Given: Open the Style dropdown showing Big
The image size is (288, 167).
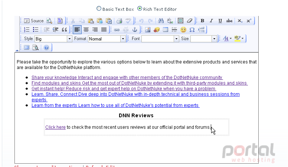Looking at the screenshot, I should pyautogui.click(x=53, y=39).
